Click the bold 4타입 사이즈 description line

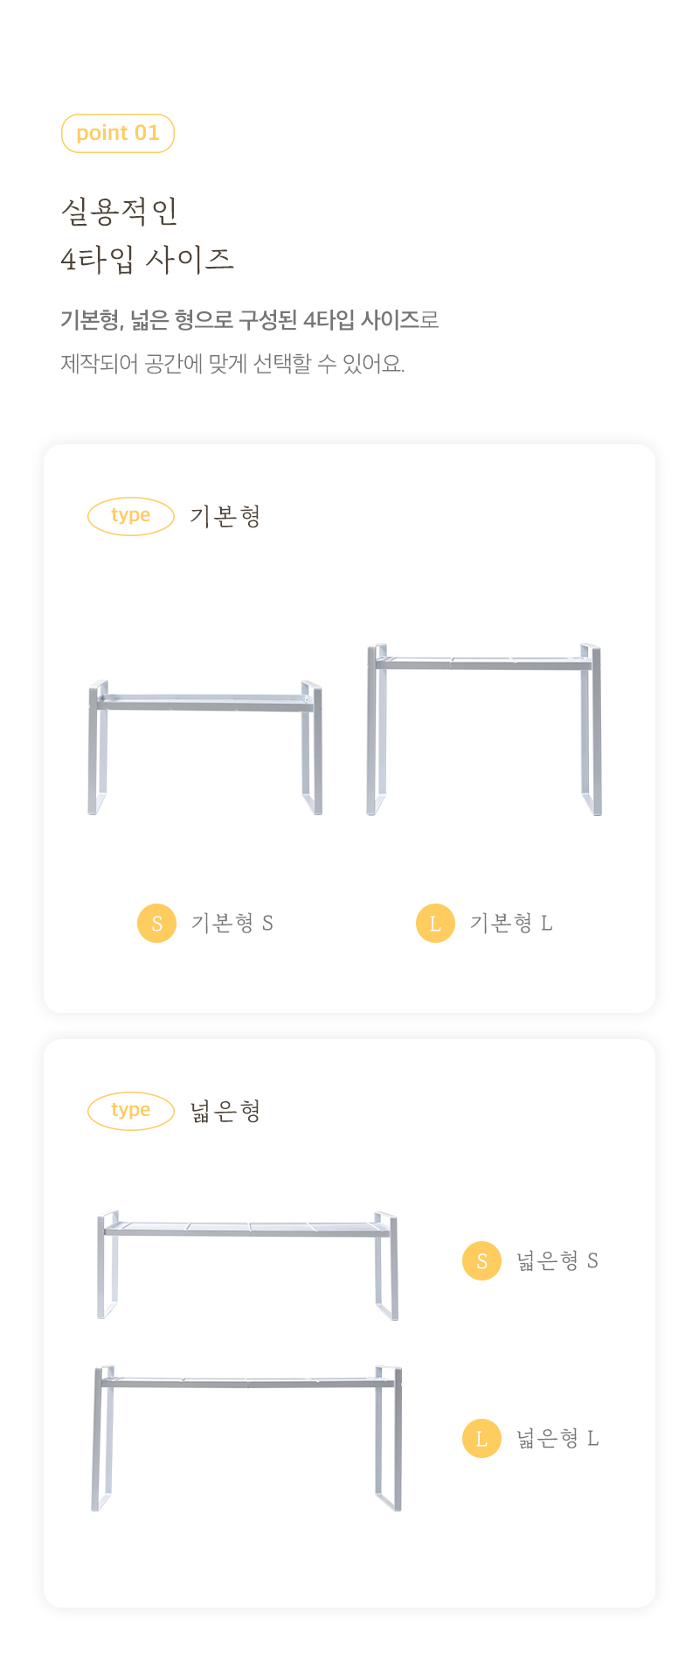[250, 320]
